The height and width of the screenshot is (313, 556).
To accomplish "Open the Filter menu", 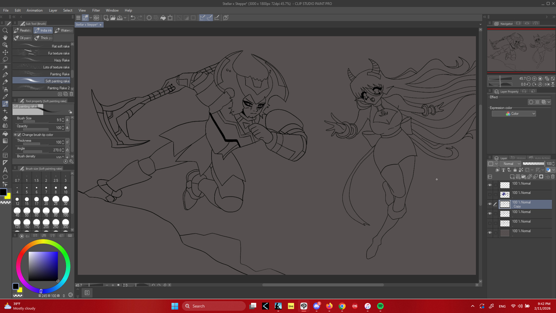I will click(96, 10).
